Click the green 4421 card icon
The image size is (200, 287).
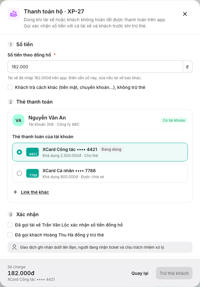pyautogui.click(x=32, y=152)
